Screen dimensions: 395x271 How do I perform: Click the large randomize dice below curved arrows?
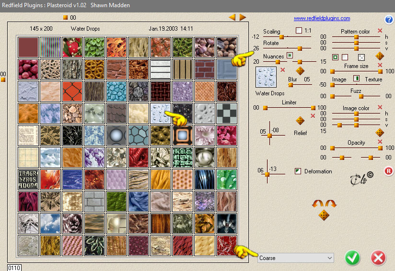[x=324, y=215]
